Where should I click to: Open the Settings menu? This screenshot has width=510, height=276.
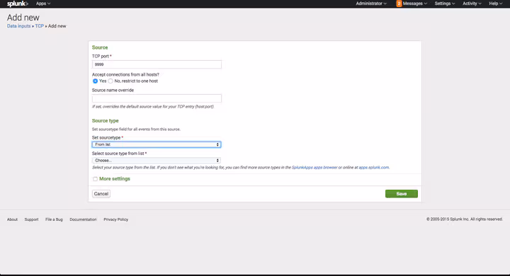tap(445, 4)
